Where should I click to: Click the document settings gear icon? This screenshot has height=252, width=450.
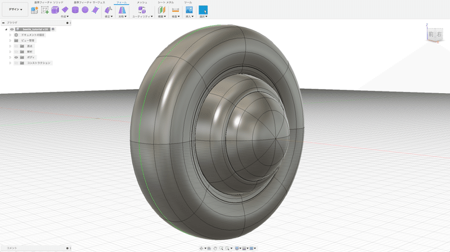[x=16, y=35]
